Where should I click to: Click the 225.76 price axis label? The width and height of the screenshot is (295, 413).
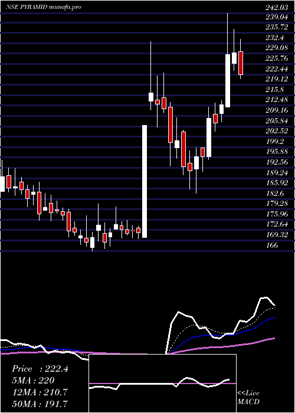(x=277, y=59)
